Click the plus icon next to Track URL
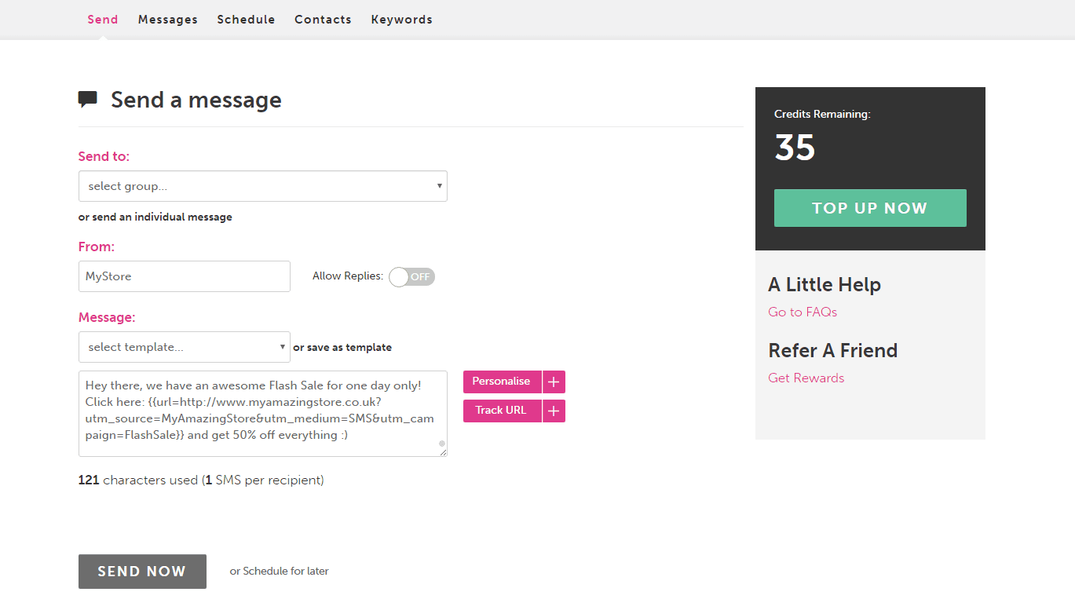This screenshot has width=1075, height=610. point(554,411)
